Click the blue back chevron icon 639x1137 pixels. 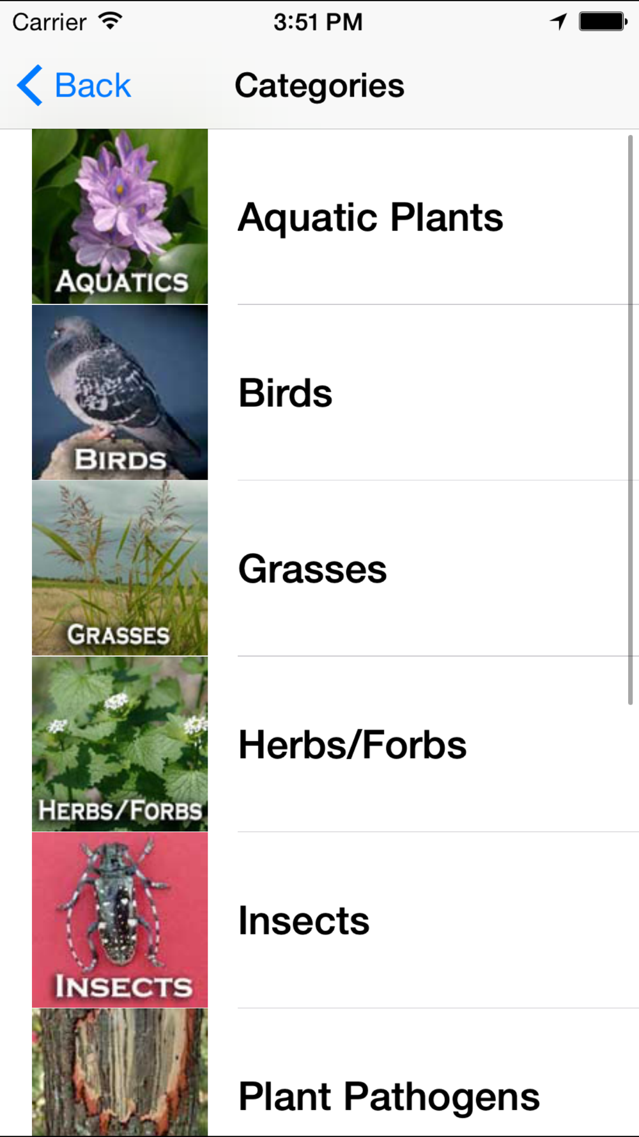(29, 85)
